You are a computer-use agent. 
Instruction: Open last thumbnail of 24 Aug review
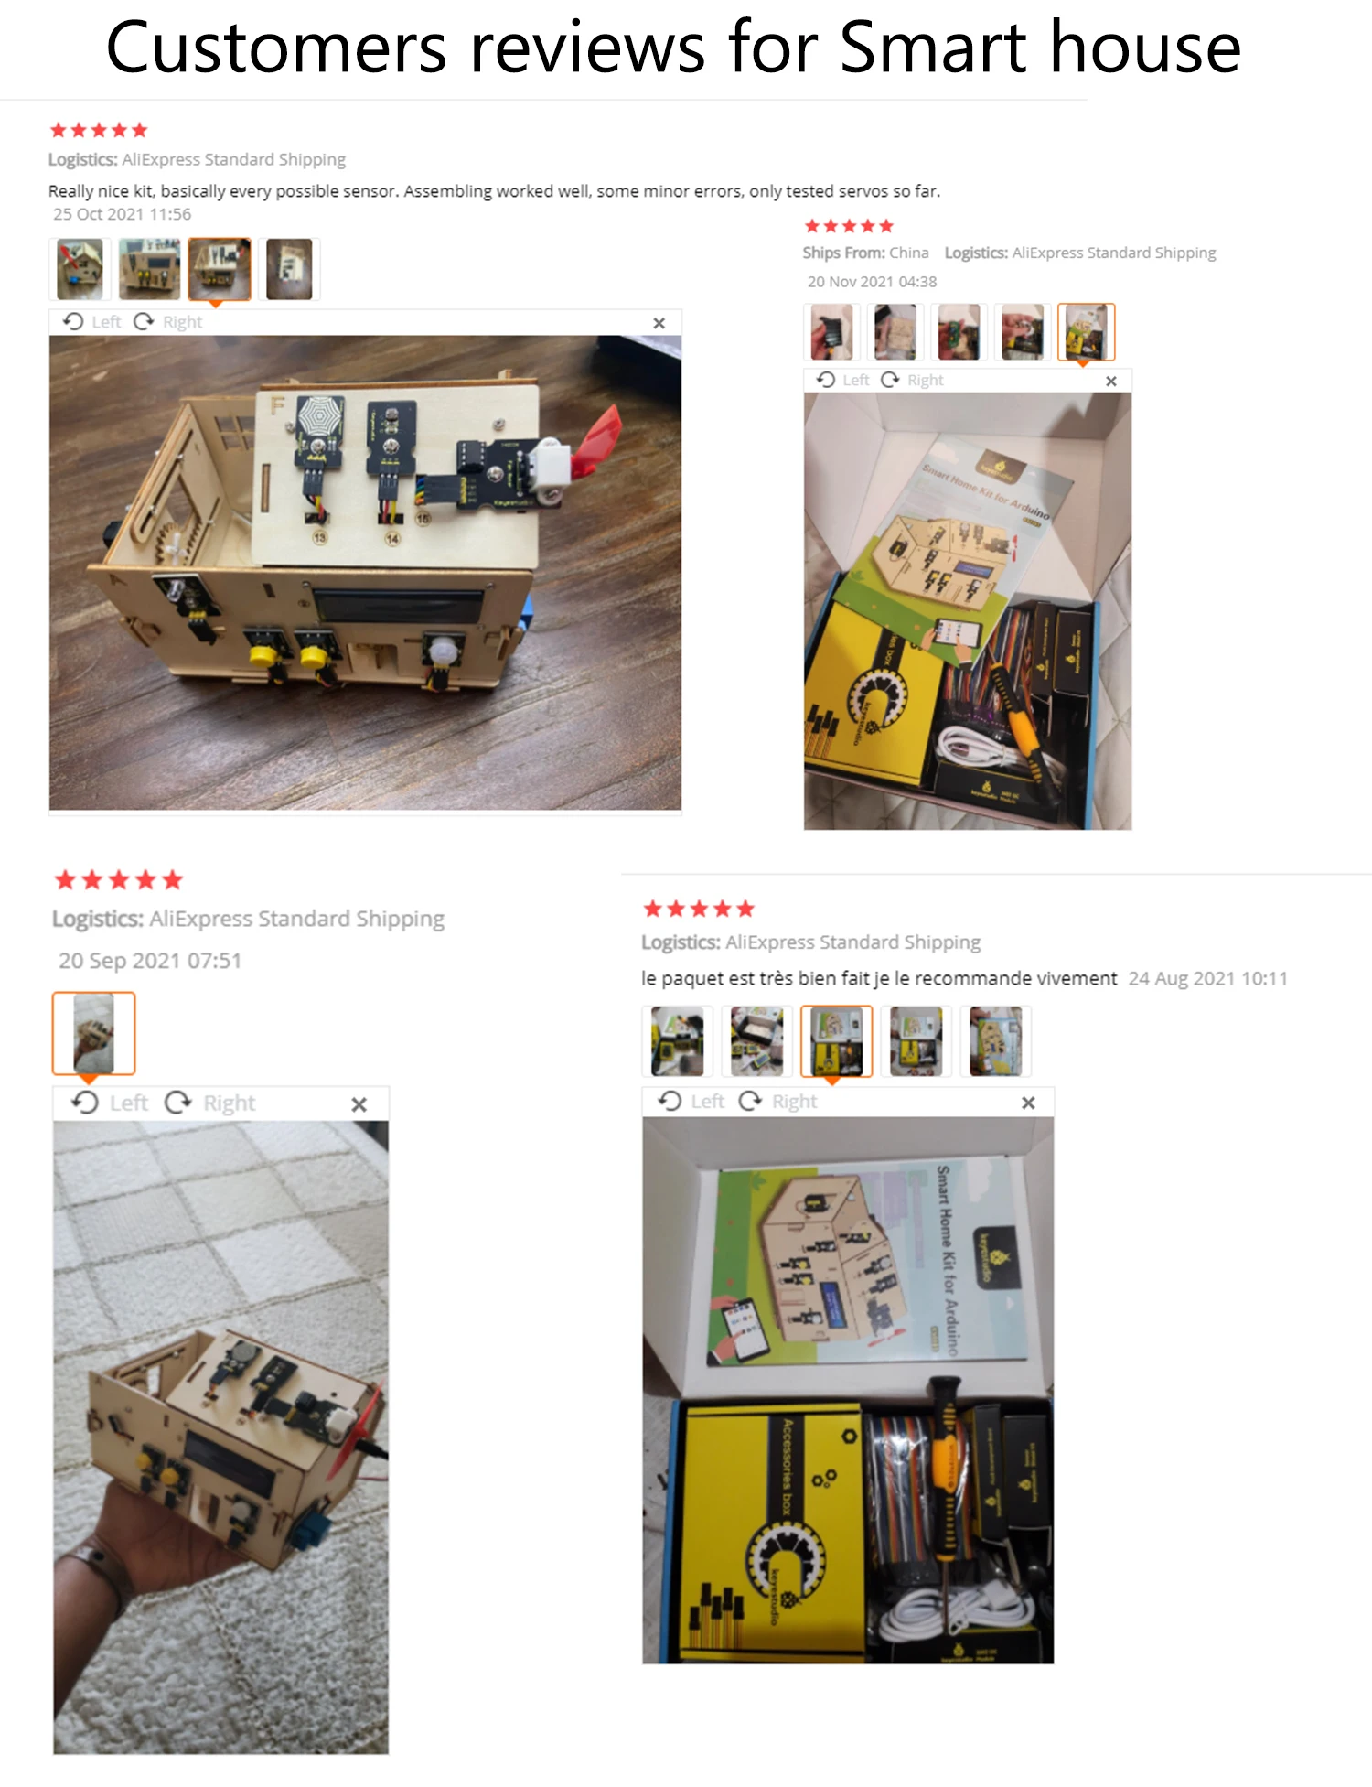(x=996, y=1040)
